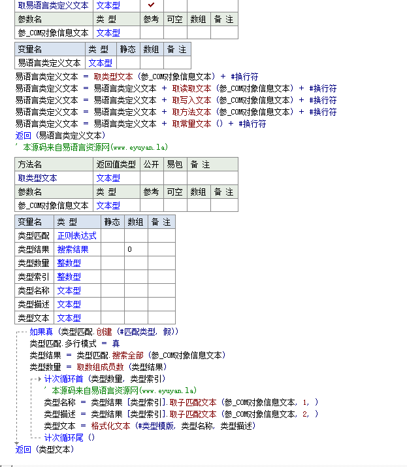The height and width of the screenshot is (467, 407).
Task: Click 取子匹配文本 on the 类型描述 line
Action: click(x=193, y=414)
